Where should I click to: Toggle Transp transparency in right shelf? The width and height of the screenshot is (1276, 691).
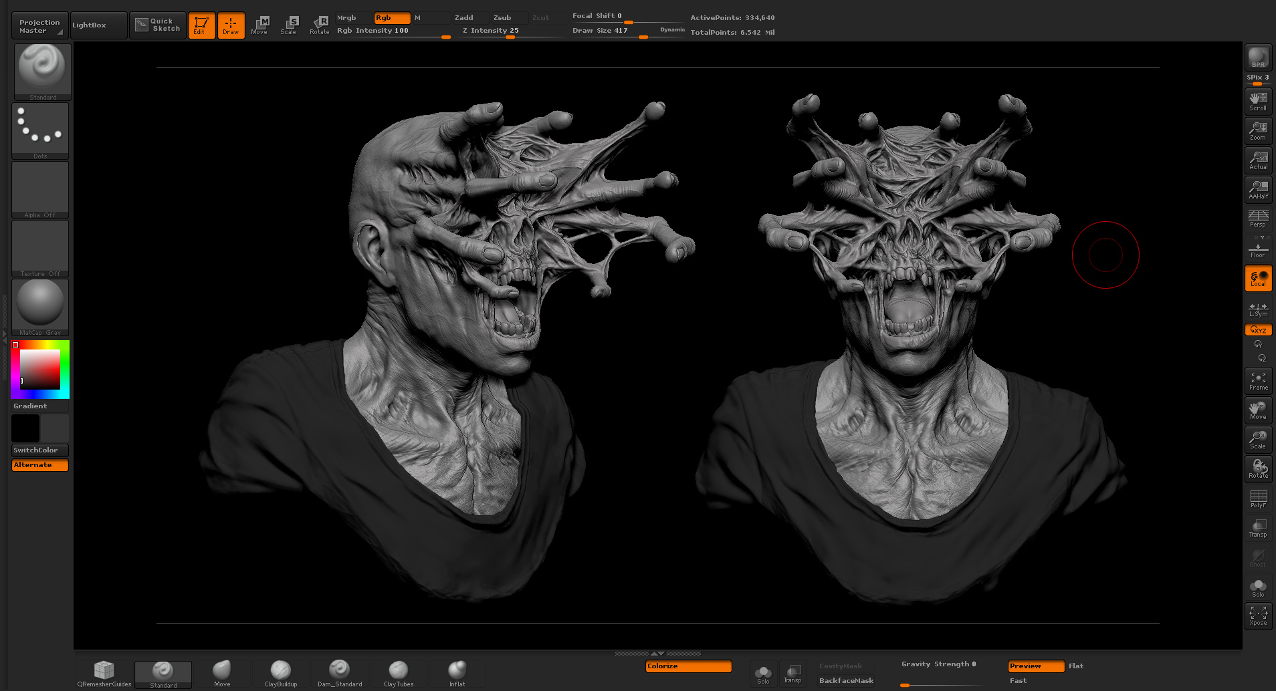[x=1258, y=528]
